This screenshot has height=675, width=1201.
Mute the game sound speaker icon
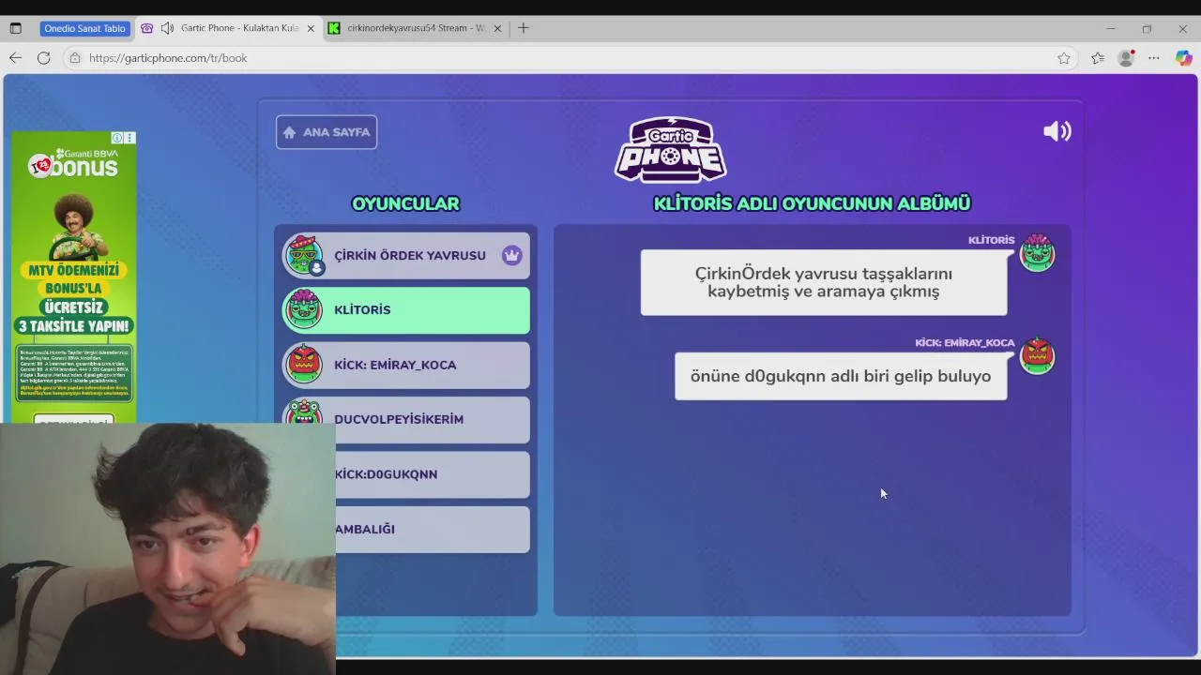pos(1057,131)
